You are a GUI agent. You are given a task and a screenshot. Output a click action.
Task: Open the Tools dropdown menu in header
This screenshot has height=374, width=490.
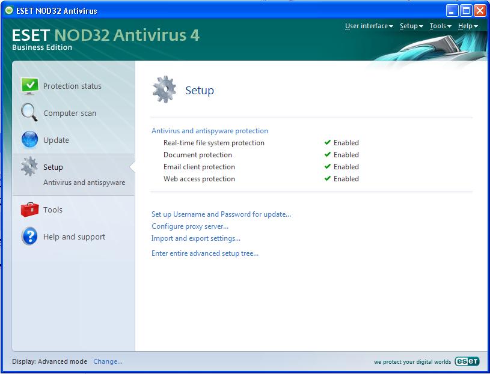click(x=440, y=26)
